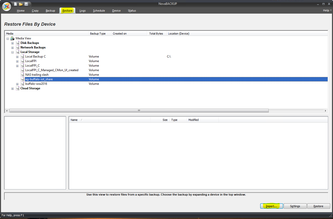The width and height of the screenshot is (333, 219).
Task: Select the NAS trailing slash row
Action: click(37, 75)
